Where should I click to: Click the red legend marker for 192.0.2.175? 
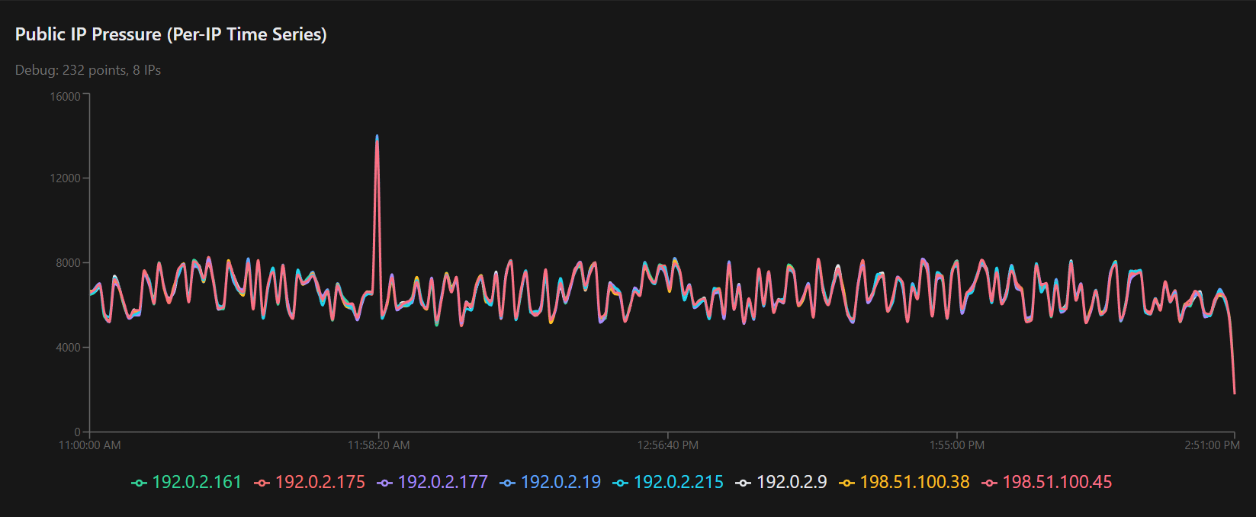coord(262,483)
